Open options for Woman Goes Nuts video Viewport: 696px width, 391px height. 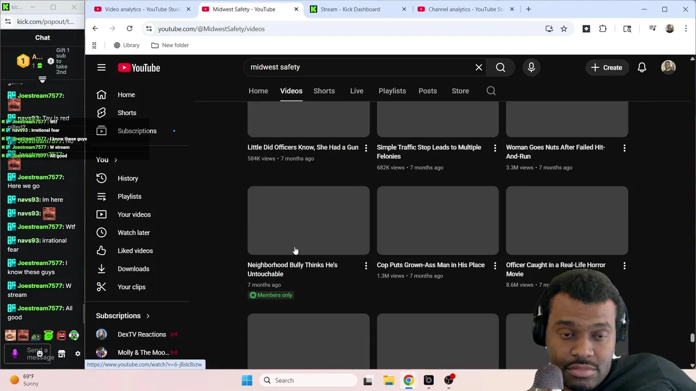624,148
